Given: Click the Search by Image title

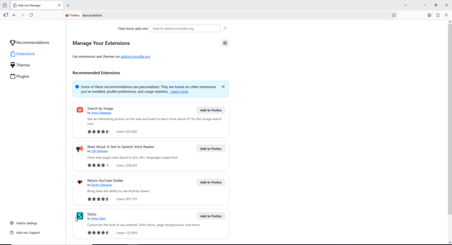Looking at the screenshot, I should 100,108.
